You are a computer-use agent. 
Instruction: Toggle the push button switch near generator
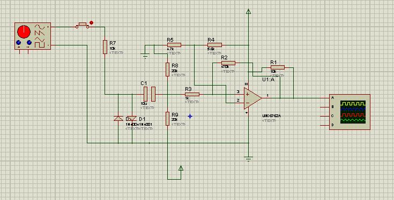click(x=83, y=25)
